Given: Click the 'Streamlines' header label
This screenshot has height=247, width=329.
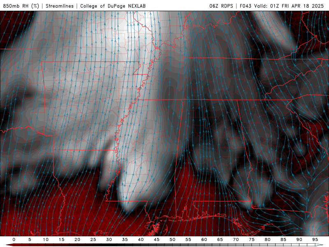Looking at the screenshot, I should [x=60, y=6].
